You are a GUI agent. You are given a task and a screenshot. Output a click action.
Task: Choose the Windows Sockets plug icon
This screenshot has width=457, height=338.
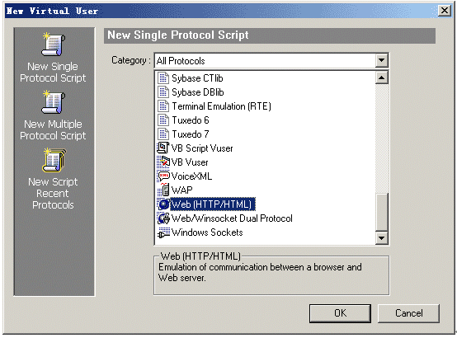tap(163, 232)
